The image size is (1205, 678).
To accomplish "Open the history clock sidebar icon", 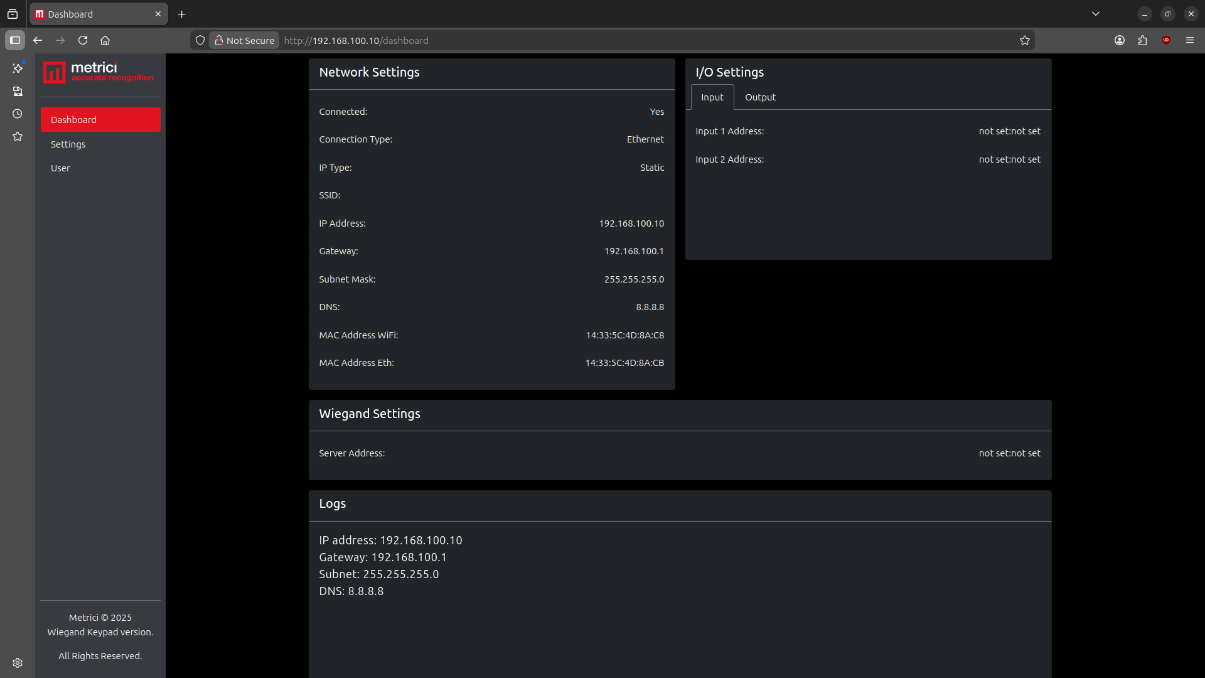I will coord(18,114).
